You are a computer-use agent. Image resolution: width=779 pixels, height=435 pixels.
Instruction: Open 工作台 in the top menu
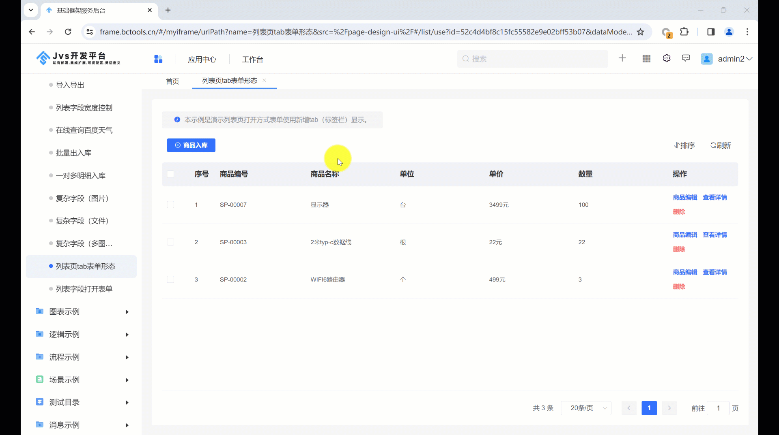tap(253, 60)
